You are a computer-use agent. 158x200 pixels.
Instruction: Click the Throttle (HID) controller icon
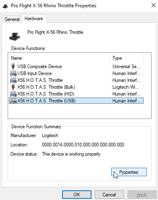pyautogui.click(x=13, y=94)
